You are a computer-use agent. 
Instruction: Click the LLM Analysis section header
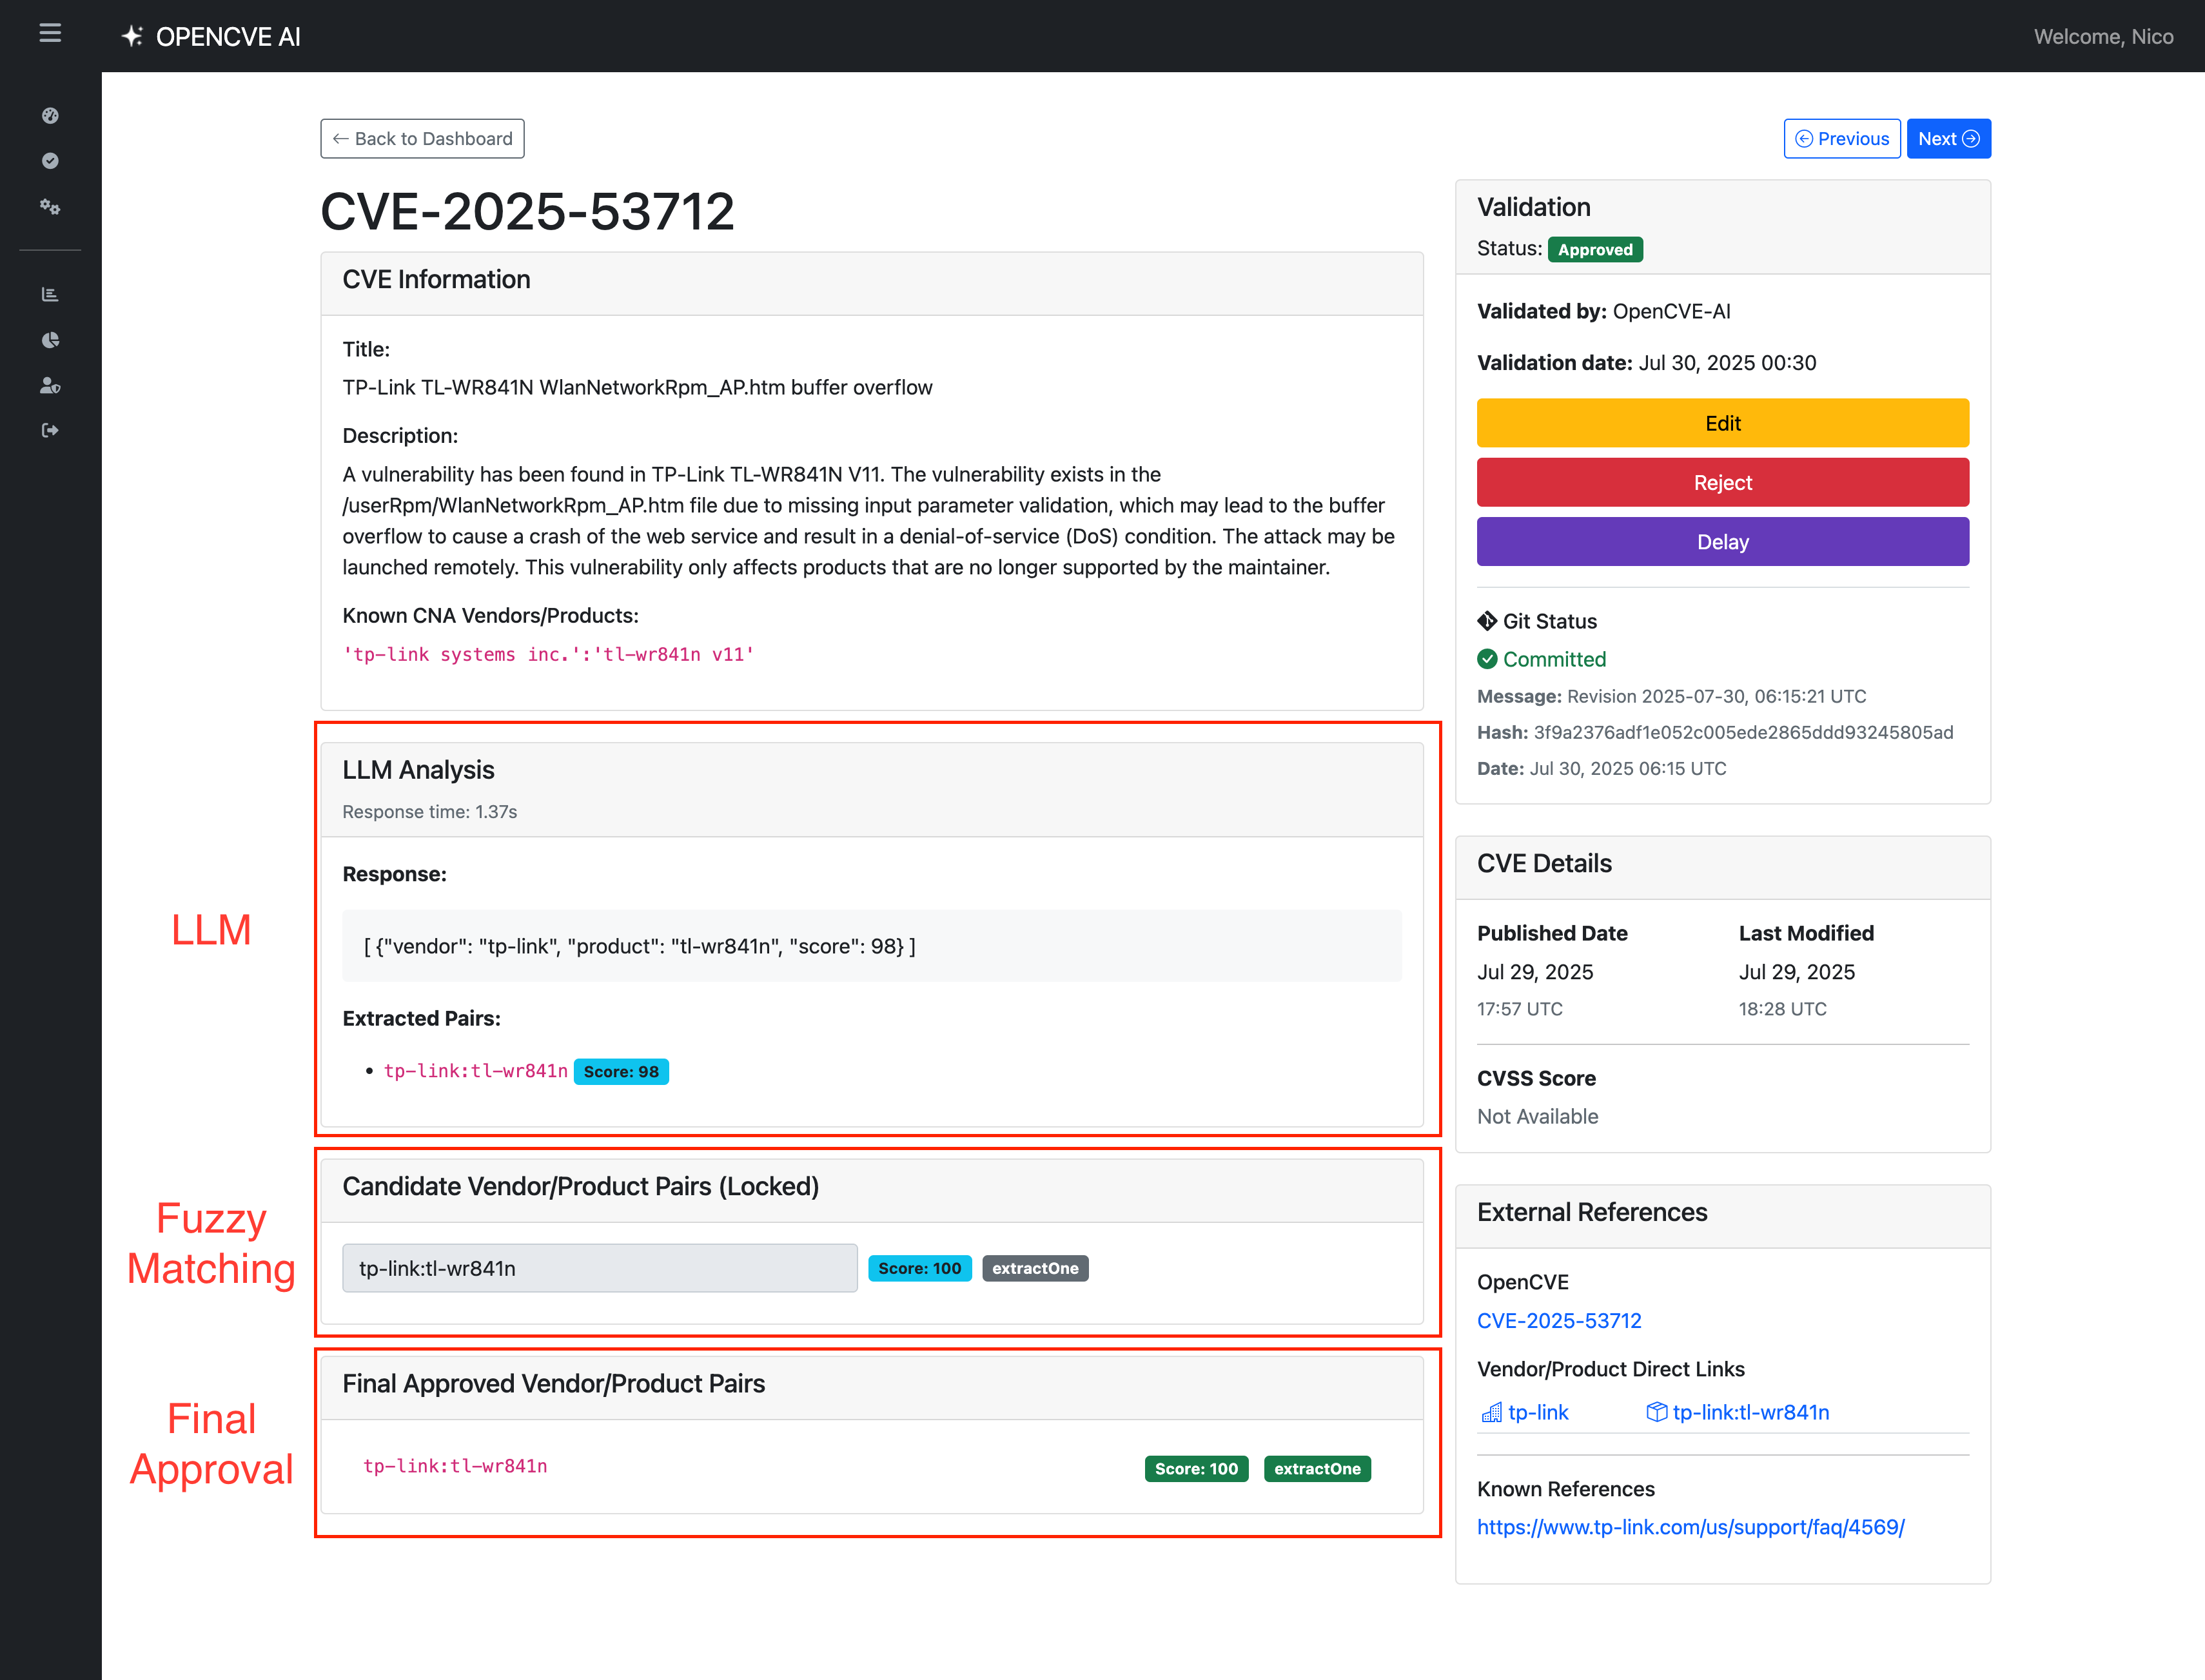click(418, 770)
